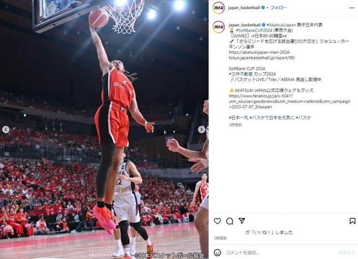Go to previous photo with left arrow
Viewport: 358px width, 259px height.
pos(6,130)
